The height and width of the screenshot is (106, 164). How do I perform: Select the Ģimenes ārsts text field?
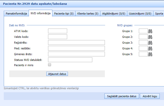pyautogui.click(x=76, y=54)
